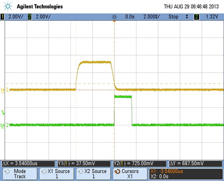Image resolution: width=224 pixels, height=181 pixels.
Task: Click the 0.0s delay value
Action: [x=130, y=17]
